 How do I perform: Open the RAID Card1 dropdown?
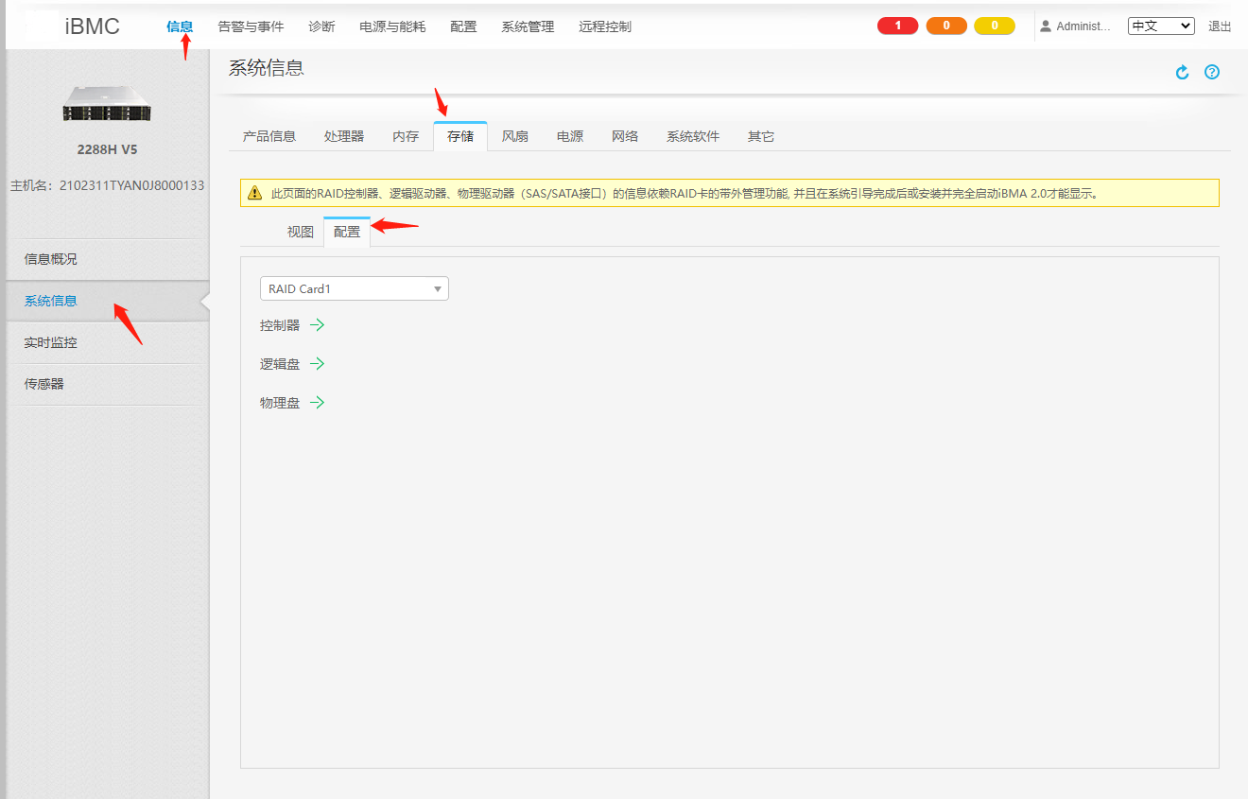click(355, 288)
